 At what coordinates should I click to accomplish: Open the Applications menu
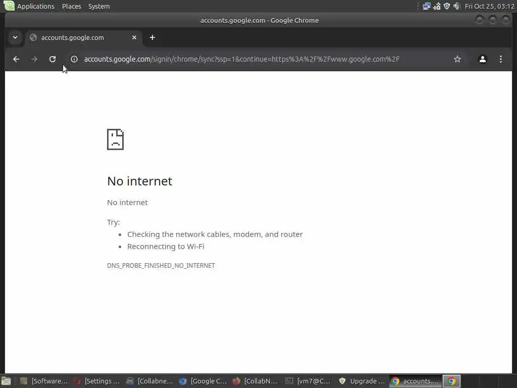pos(36,6)
